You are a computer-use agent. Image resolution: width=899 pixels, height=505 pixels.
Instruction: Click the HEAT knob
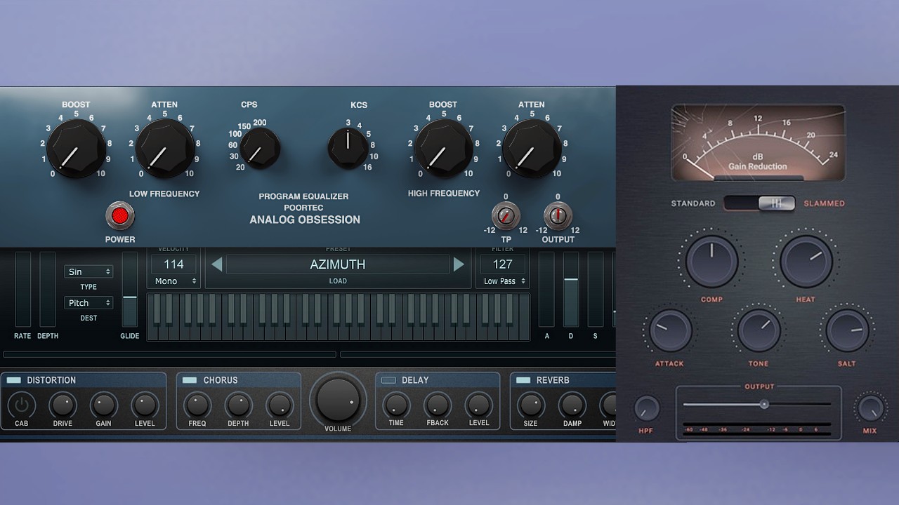[x=806, y=261]
